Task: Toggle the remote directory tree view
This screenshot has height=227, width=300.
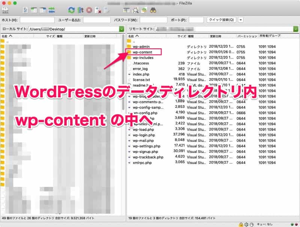Action: 43,10
